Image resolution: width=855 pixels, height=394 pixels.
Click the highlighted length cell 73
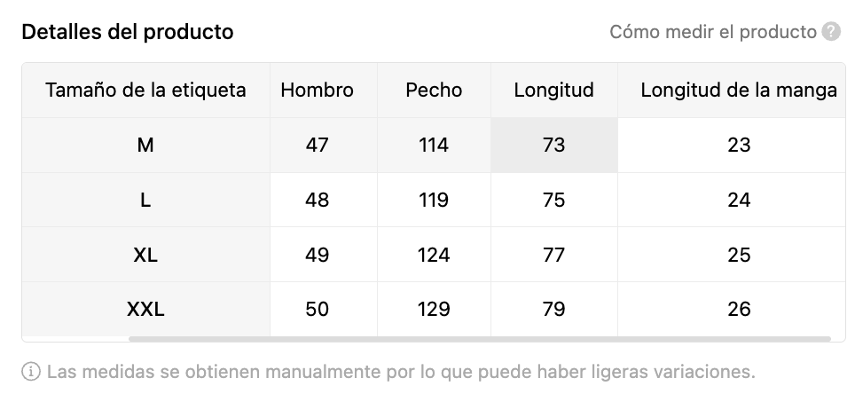pyautogui.click(x=553, y=145)
